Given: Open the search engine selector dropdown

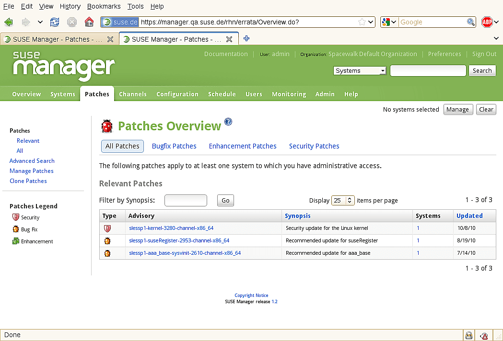Looking at the screenshot, I should [x=389, y=22].
